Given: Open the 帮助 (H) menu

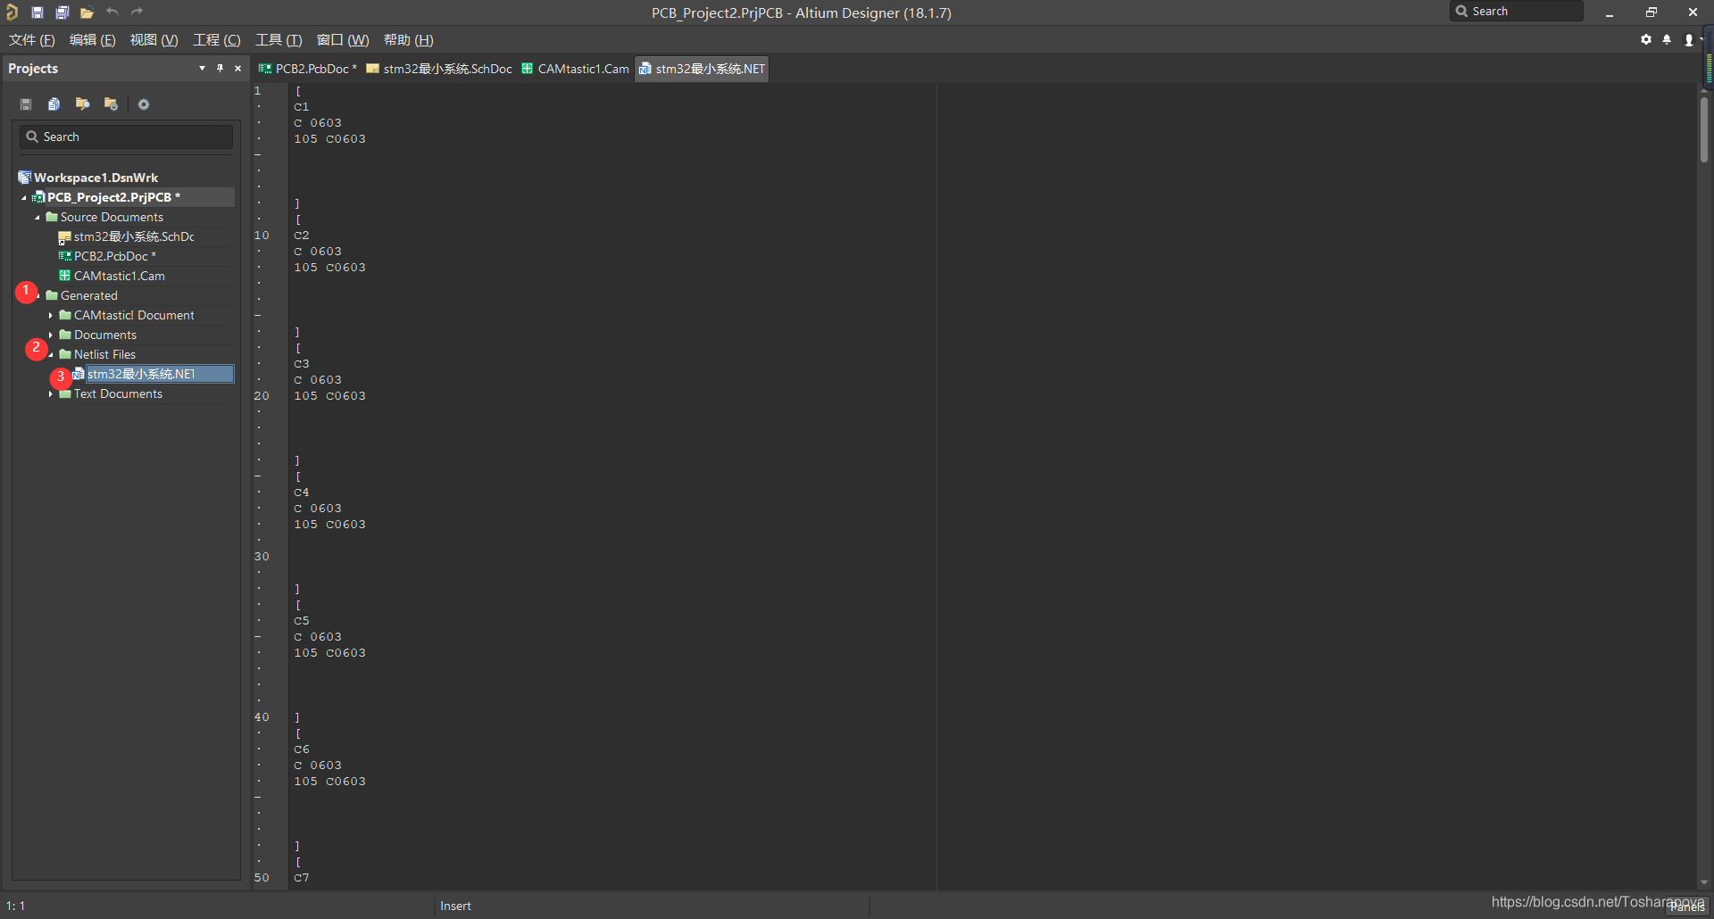Looking at the screenshot, I should pos(409,40).
